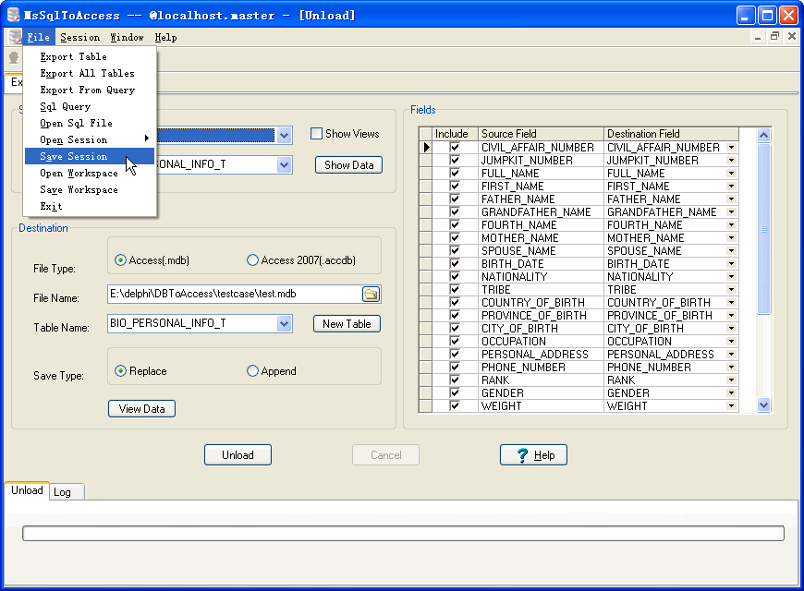Click the unload progress bar
Image resolution: width=804 pixels, height=591 pixels.
click(403, 533)
